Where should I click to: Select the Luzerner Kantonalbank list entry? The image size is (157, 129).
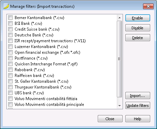(x=41, y=47)
